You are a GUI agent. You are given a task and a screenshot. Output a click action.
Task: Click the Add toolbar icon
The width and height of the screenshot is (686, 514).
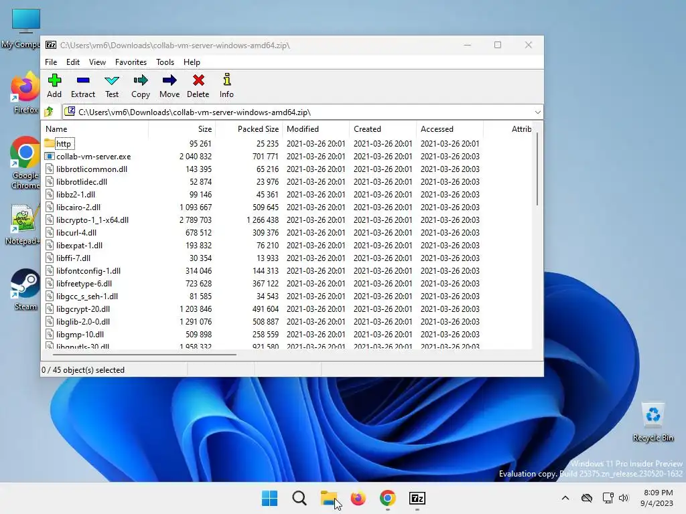click(54, 80)
